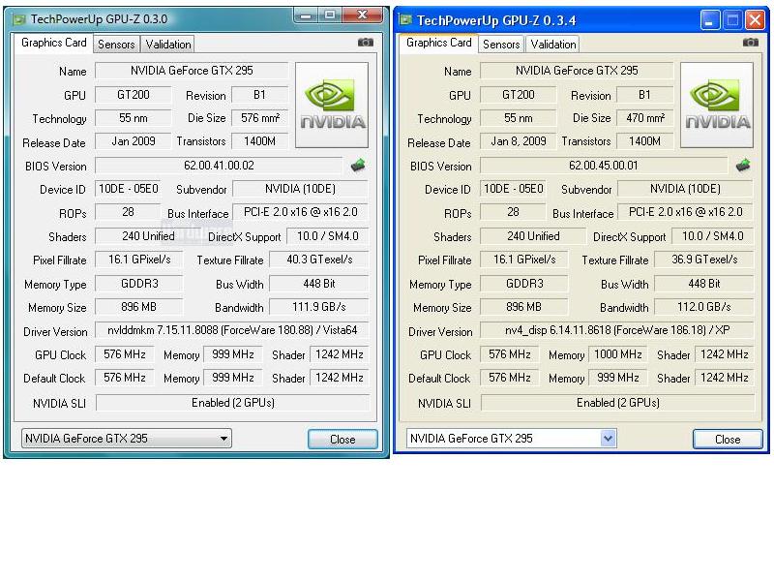Open the Sensors tab in GPU-Z 0.3.4
Image resolution: width=774 pixels, height=581 pixels.
tap(501, 44)
